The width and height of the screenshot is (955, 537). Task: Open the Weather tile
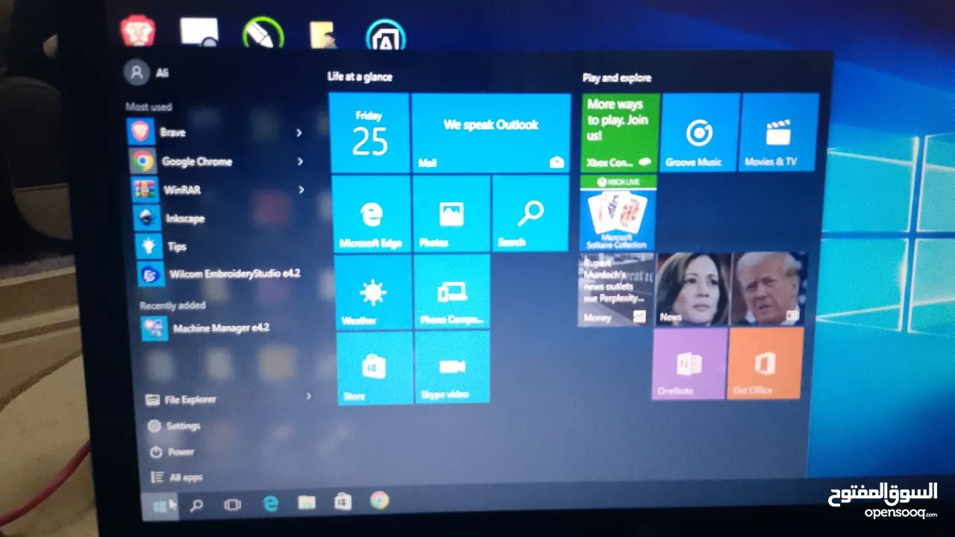tap(373, 292)
